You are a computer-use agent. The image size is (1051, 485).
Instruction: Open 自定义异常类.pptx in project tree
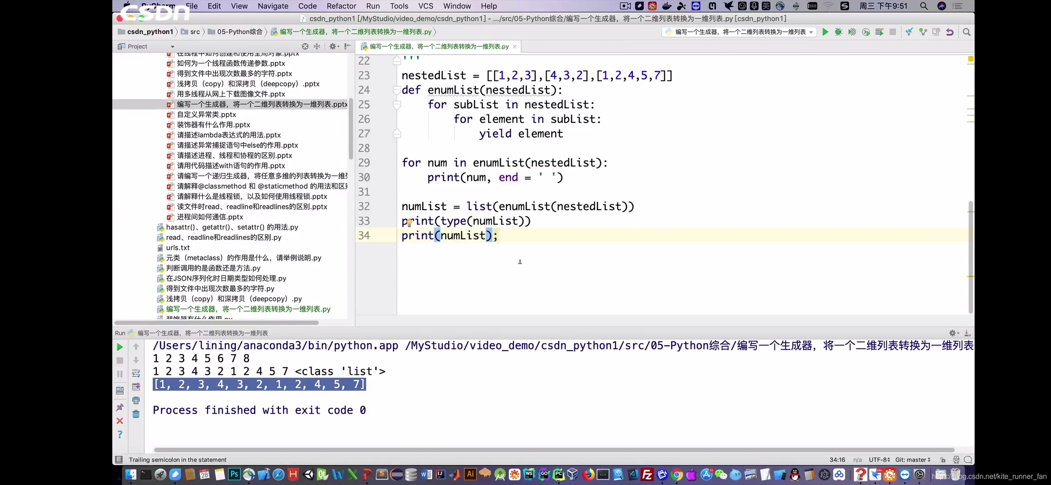[x=206, y=115]
